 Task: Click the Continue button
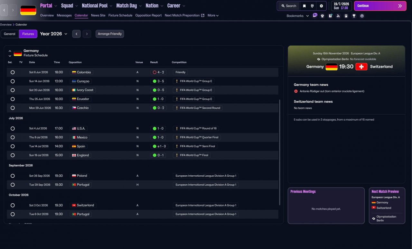[x=380, y=6]
